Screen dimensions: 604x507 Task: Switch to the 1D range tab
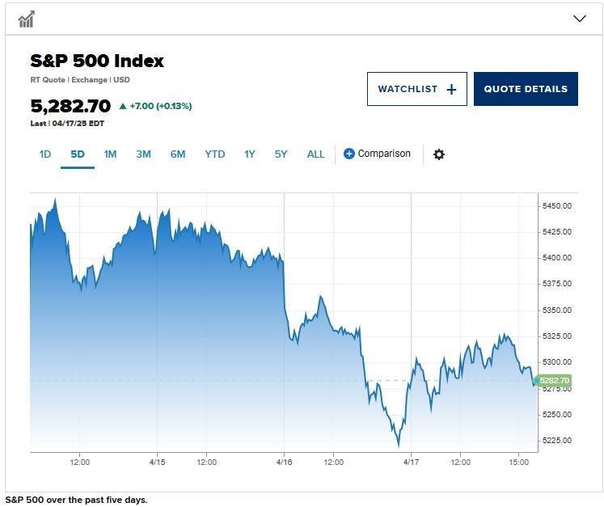point(45,154)
